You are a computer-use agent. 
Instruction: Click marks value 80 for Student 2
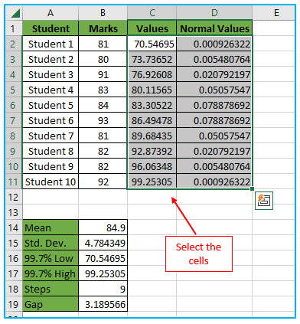pyautogui.click(x=103, y=59)
